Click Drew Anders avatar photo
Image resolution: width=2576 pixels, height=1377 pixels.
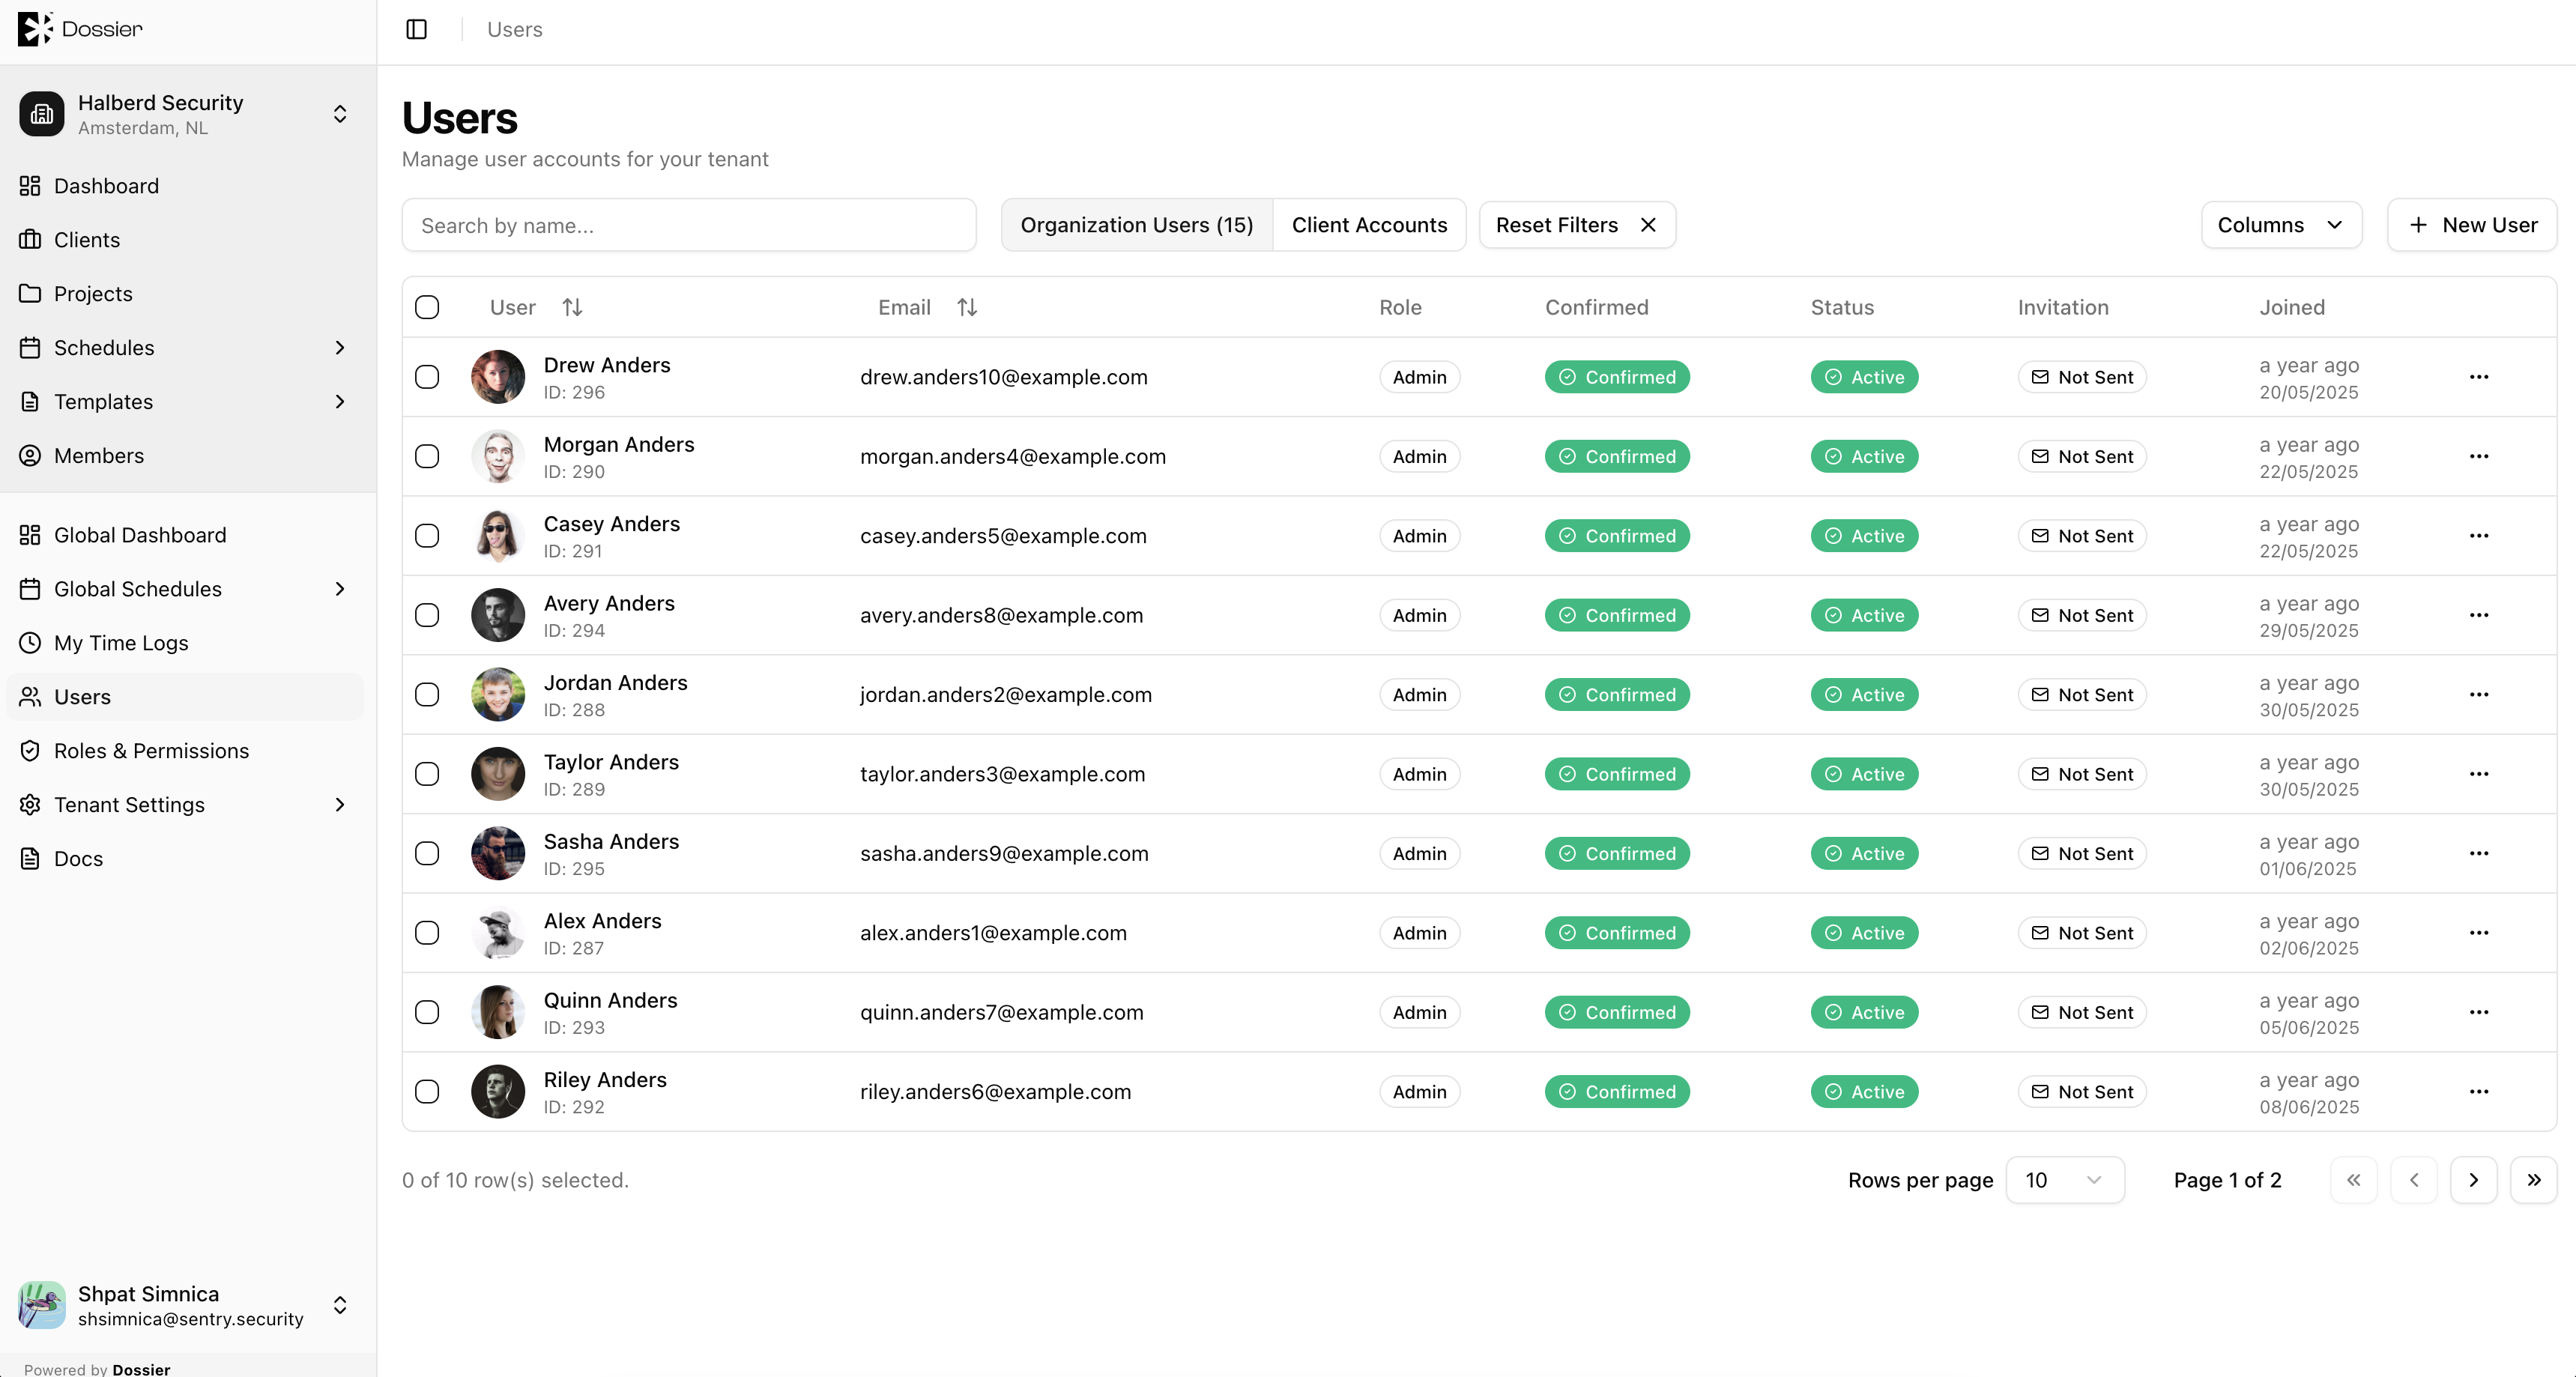pos(498,377)
